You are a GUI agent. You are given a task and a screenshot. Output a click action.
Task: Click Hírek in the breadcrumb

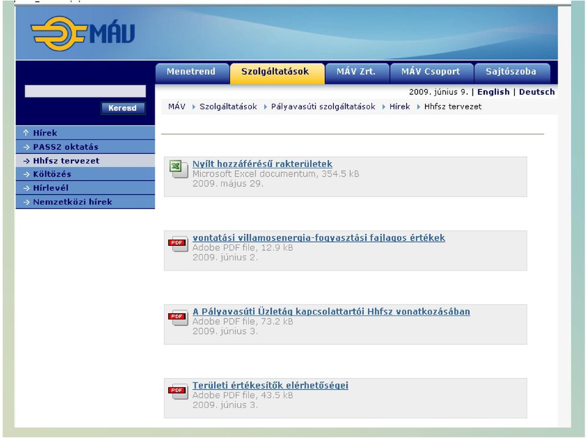(x=399, y=106)
